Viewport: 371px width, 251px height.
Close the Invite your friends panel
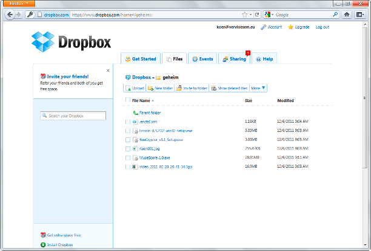(x=108, y=70)
